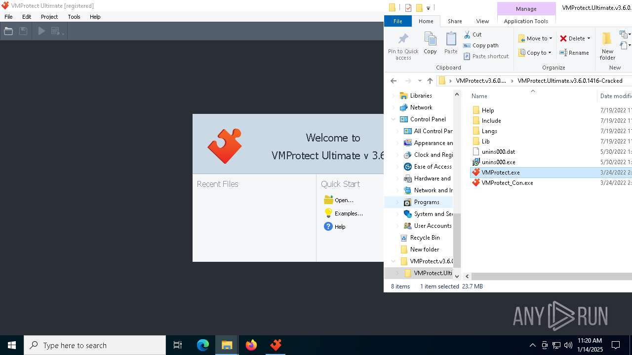Click the Lib folder row
632x355 pixels.
coord(486,141)
